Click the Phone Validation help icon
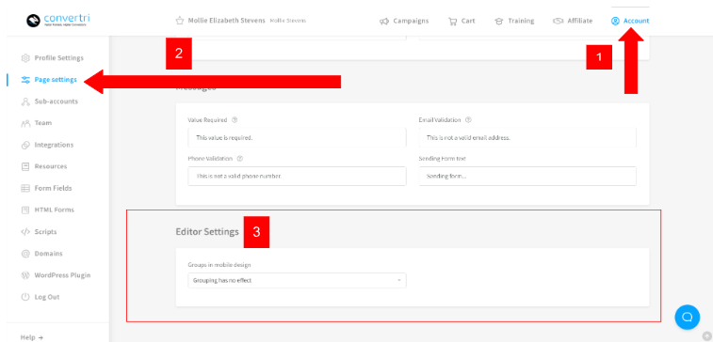The height and width of the screenshot is (342, 713). pyautogui.click(x=240, y=159)
